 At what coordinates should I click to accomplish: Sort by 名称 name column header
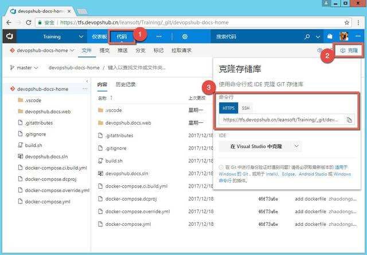(102, 98)
